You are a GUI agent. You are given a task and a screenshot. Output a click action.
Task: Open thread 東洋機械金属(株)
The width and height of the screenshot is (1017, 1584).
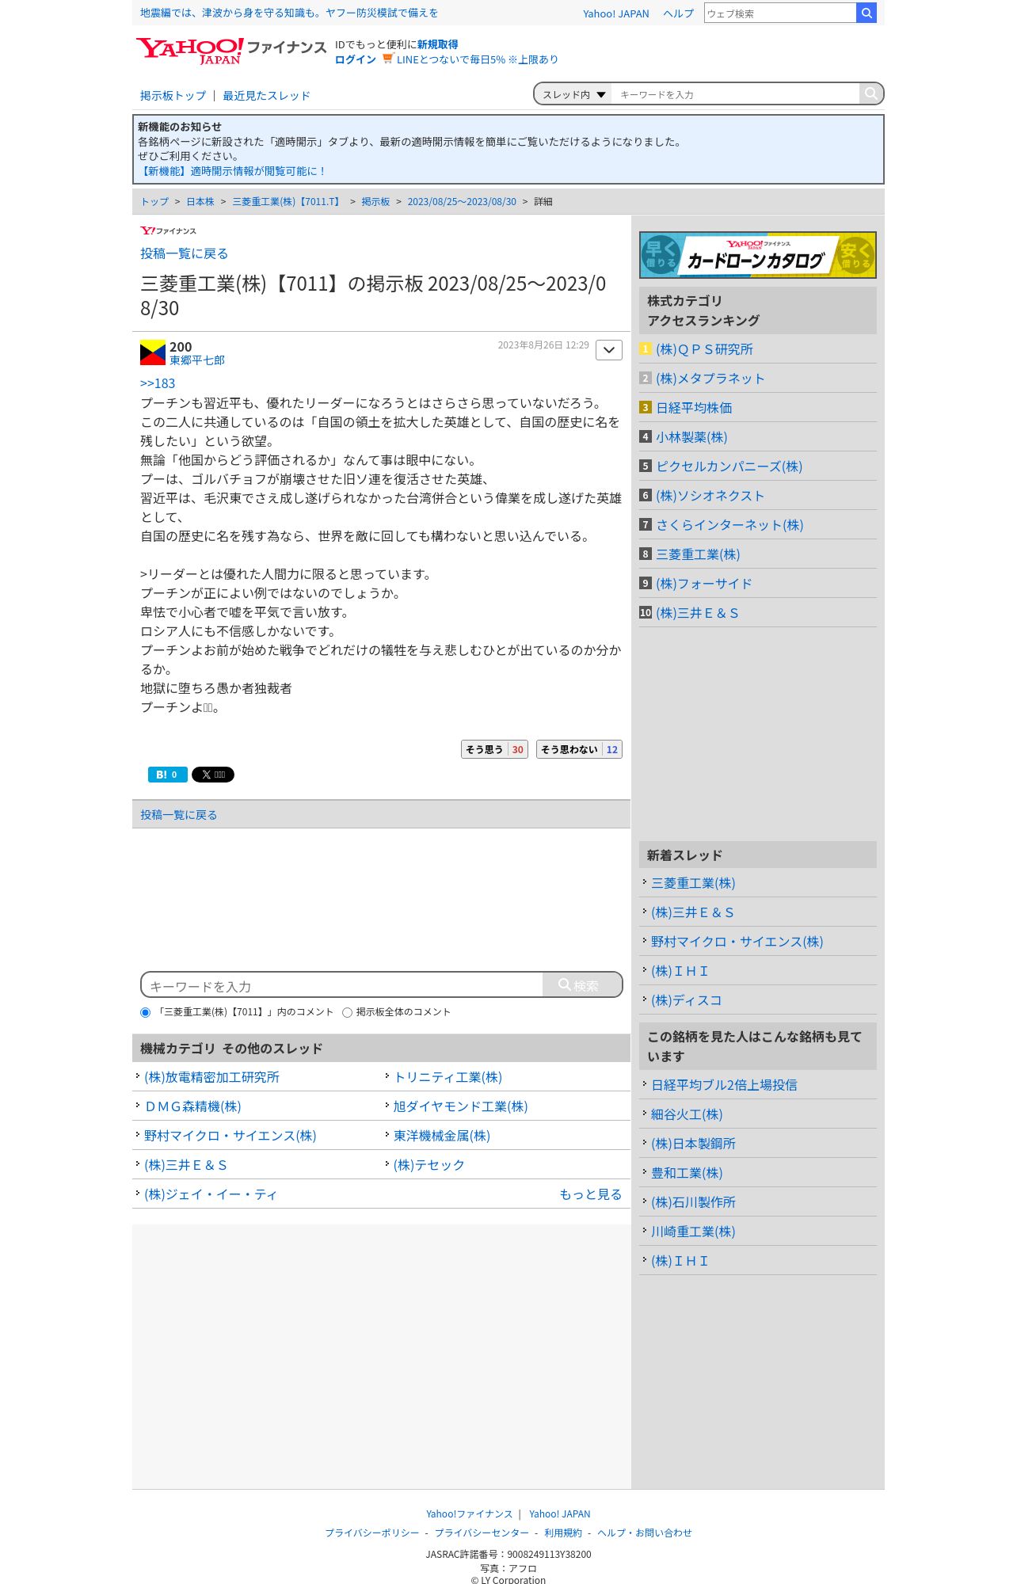pos(442,1136)
